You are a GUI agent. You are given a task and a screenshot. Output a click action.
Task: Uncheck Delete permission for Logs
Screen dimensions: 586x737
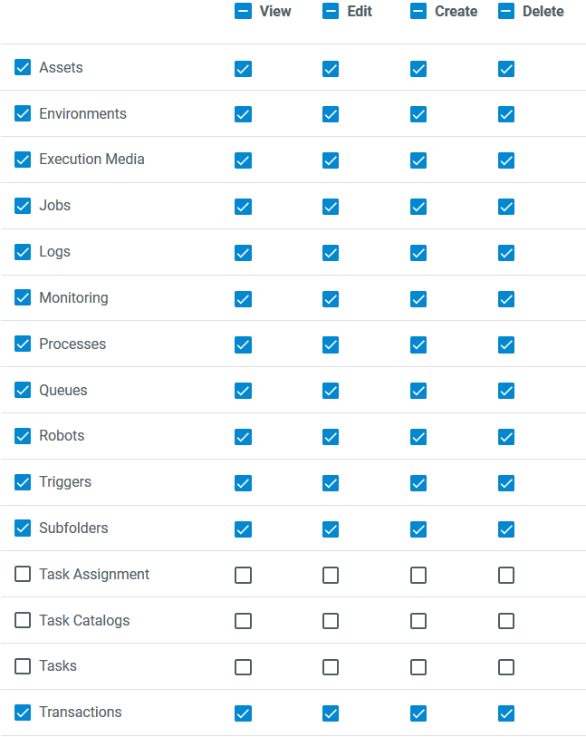506,253
